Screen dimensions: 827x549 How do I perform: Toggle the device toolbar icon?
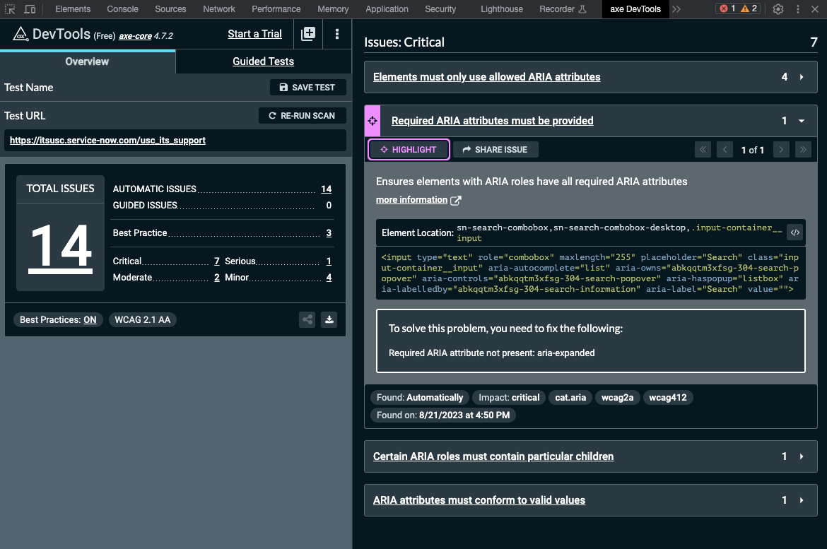click(30, 9)
